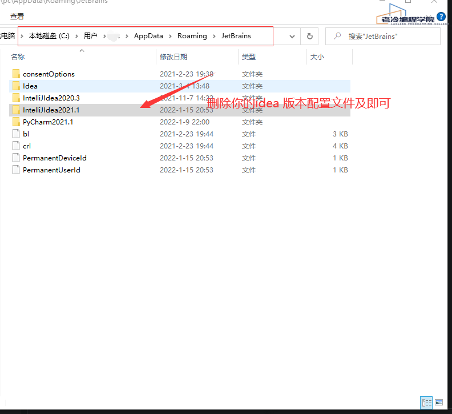Select the PermanentUserId file name
Image resolution: width=452 pixels, height=414 pixels.
click(x=51, y=170)
